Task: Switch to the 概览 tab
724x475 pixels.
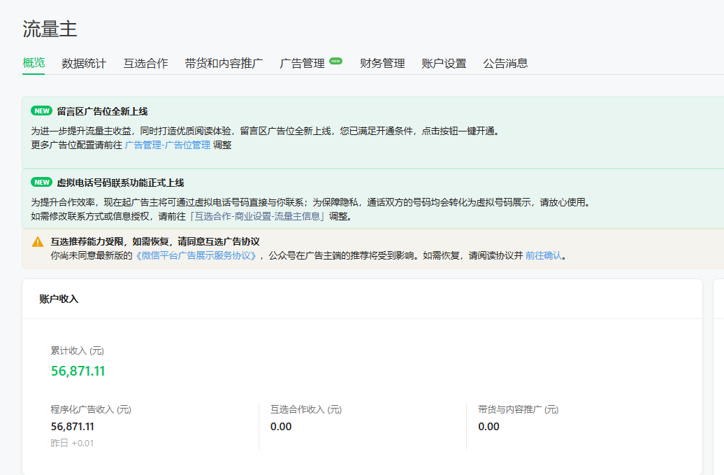Action: pos(34,63)
